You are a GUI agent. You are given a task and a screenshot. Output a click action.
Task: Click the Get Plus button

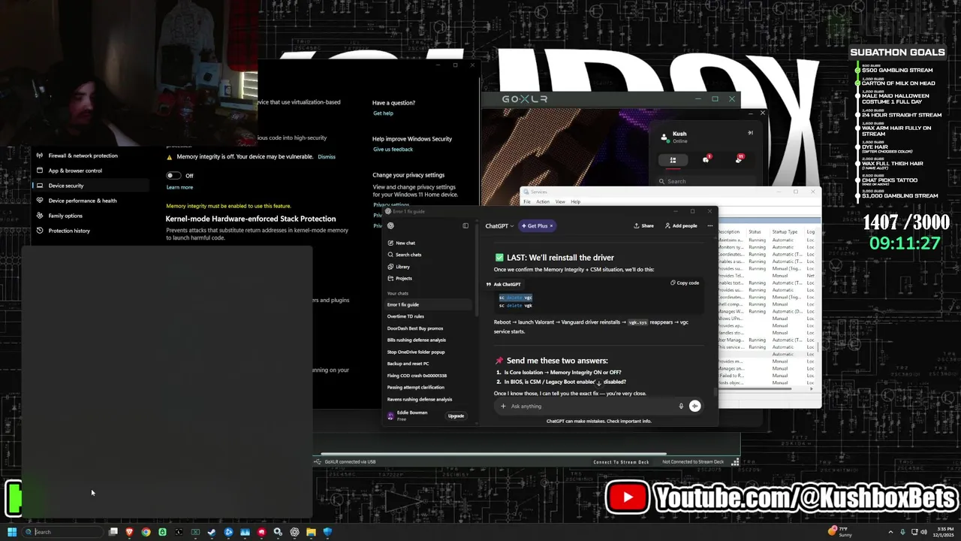[536, 225]
